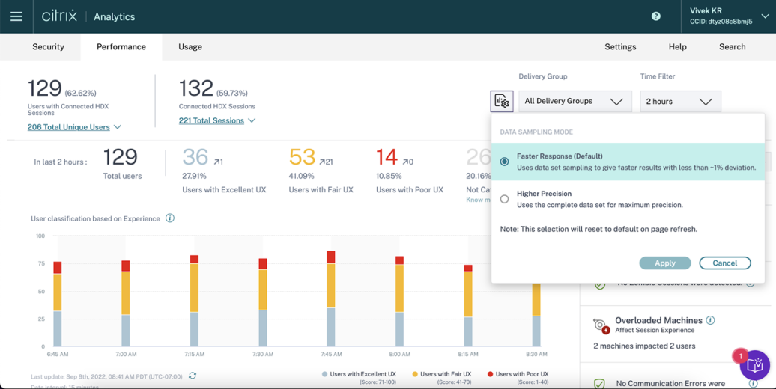
Task: Click info icon beside User classification title
Action: click(170, 218)
